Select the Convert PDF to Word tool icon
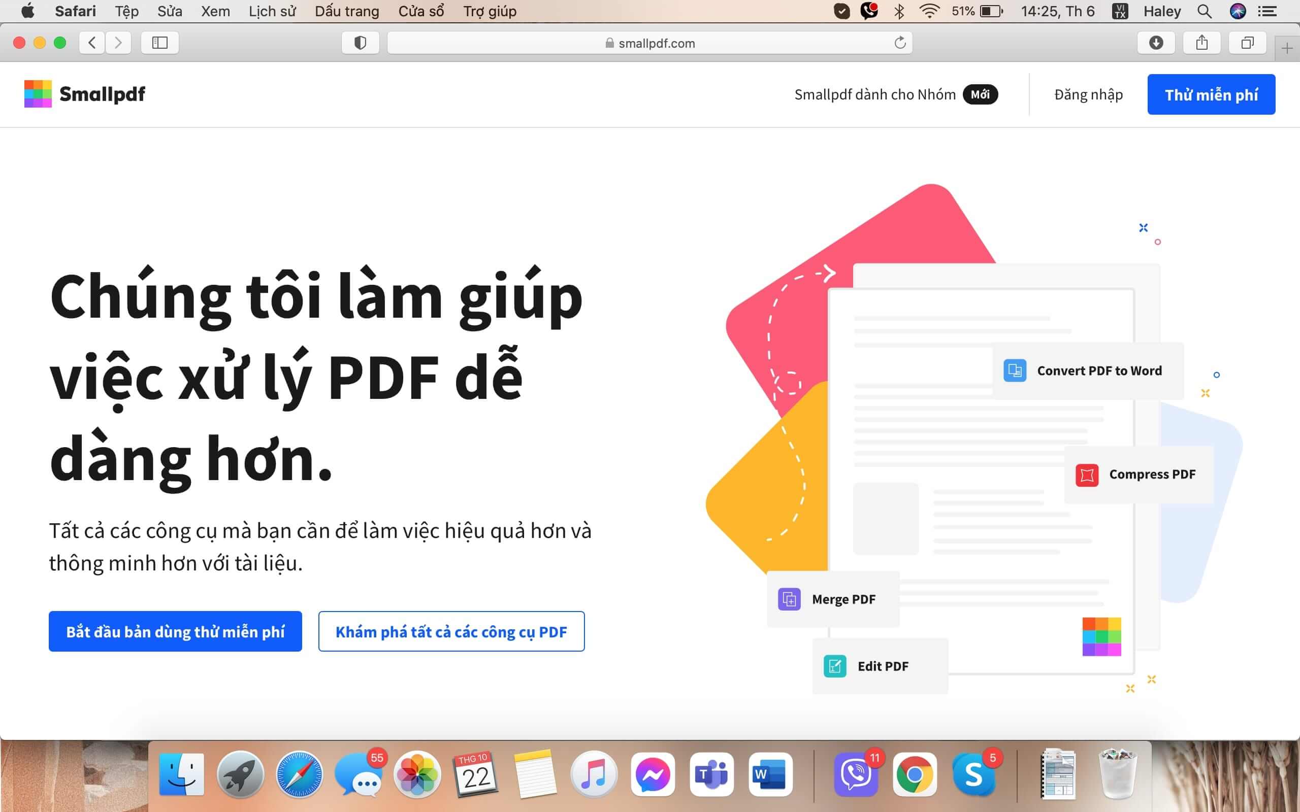The height and width of the screenshot is (812, 1300). click(x=1015, y=370)
